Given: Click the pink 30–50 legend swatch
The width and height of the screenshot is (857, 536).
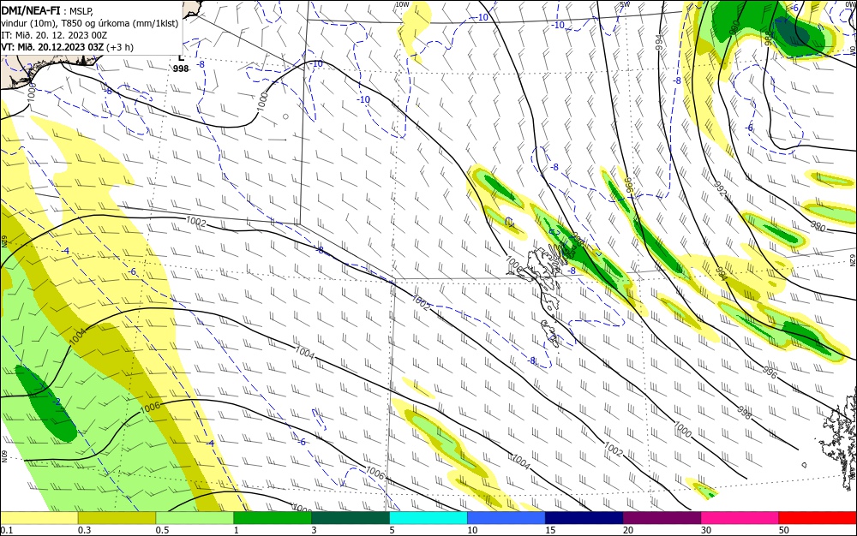Looking at the screenshot, I should tap(740, 518).
